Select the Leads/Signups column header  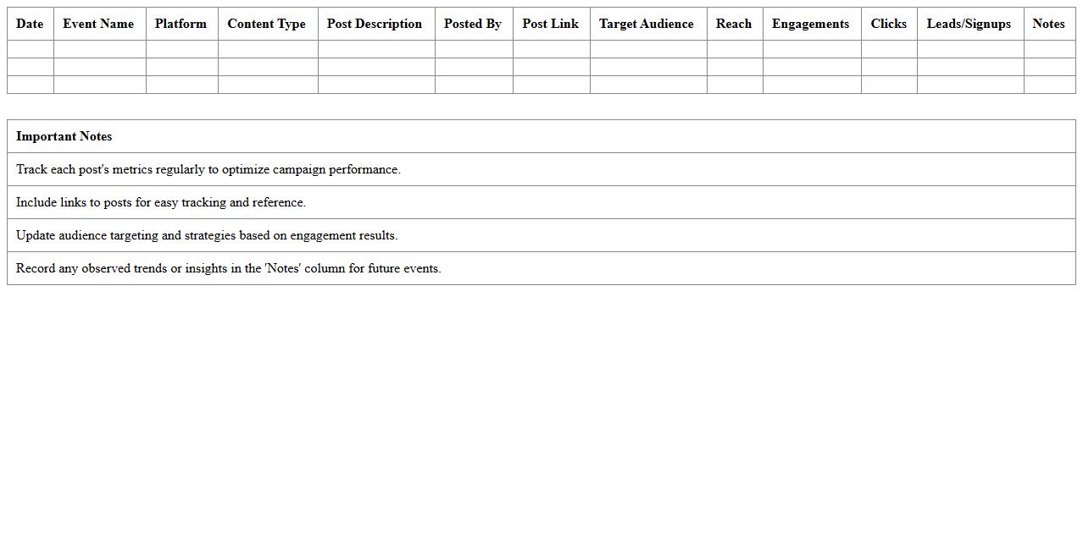(969, 24)
